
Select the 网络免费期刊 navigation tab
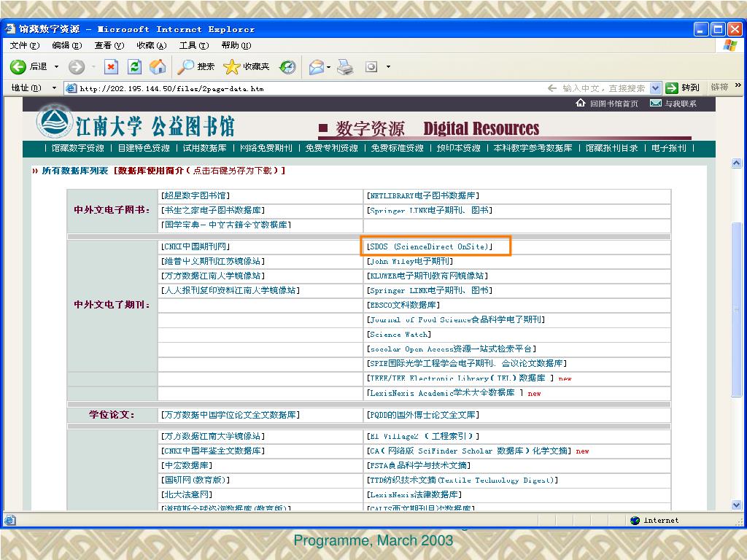[266, 148]
